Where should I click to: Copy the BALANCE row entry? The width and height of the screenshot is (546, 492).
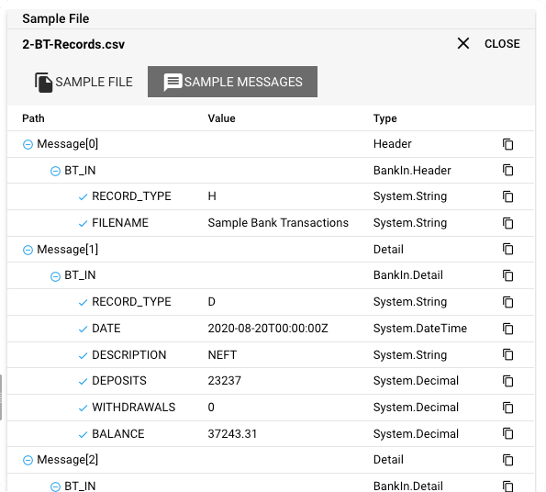point(507,434)
